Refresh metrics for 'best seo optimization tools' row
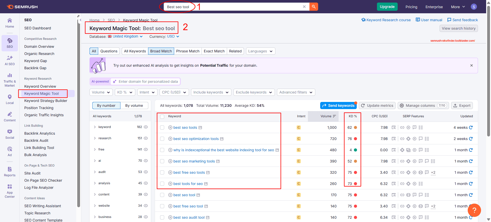 (471, 139)
